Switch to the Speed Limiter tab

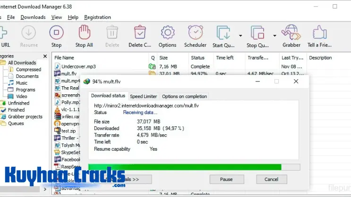pyautogui.click(x=144, y=96)
